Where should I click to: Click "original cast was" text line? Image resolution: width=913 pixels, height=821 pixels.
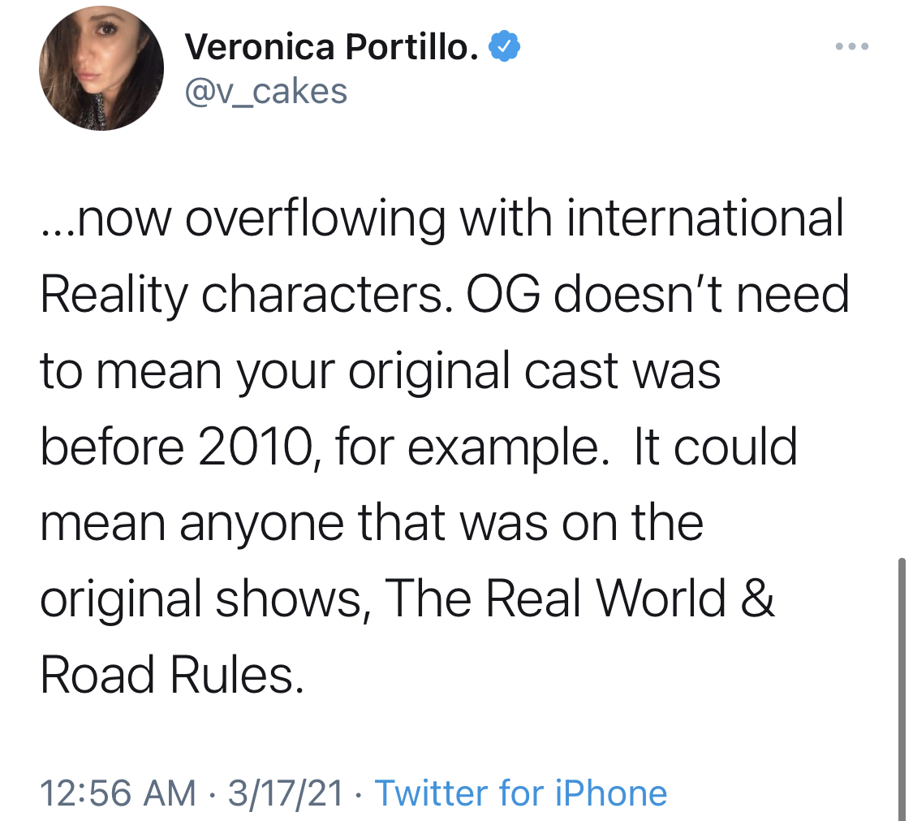pos(535,373)
